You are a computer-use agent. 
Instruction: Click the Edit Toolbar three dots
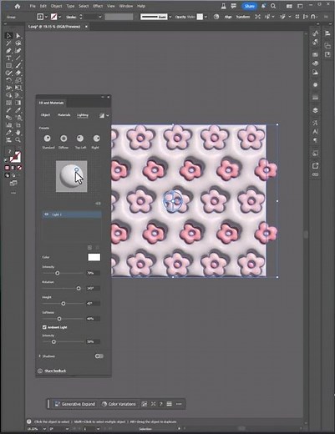(x=13, y=193)
